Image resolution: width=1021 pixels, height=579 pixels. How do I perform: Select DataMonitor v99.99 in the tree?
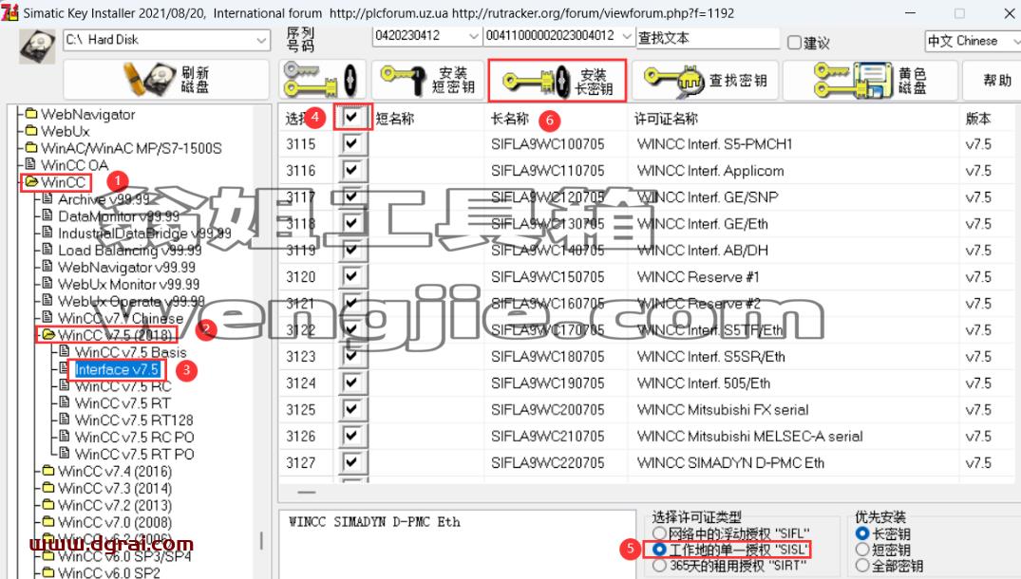tap(119, 216)
